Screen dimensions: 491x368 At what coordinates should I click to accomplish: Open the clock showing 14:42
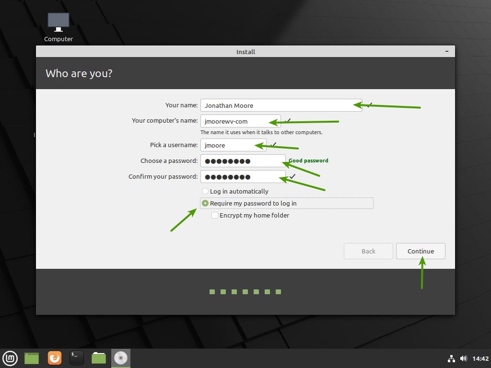tap(480, 358)
